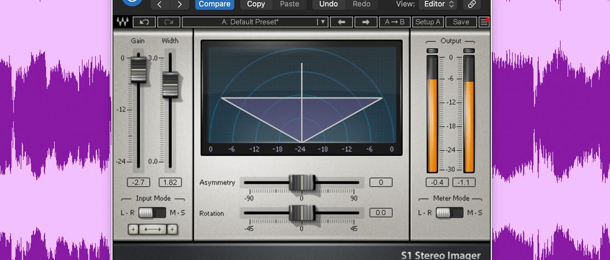Click the link chain icon
Image resolution: width=610 pixels, height=260 pixels.
tap(472, 4)
